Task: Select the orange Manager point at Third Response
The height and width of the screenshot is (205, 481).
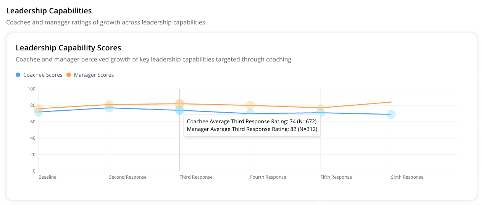Action: point(179,103)
